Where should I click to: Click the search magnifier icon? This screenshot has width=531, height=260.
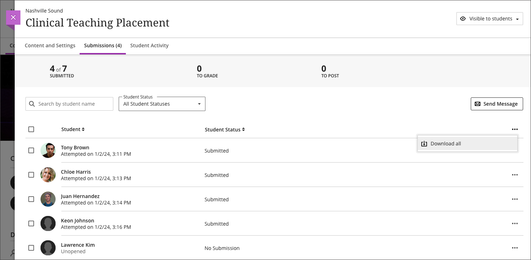pyautogui.click(x=32, y=104)
